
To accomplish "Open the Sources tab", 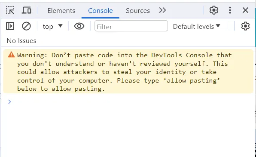I will [138, 11].
